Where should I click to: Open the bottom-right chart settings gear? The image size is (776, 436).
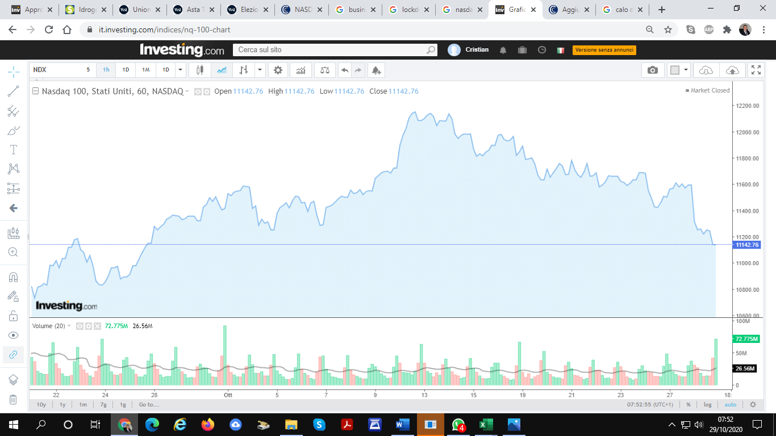tap(753, 405)
